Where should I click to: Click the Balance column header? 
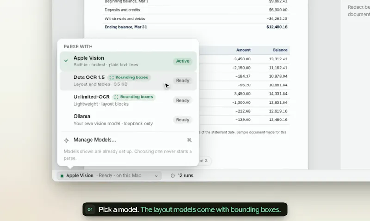pos(280,50)
